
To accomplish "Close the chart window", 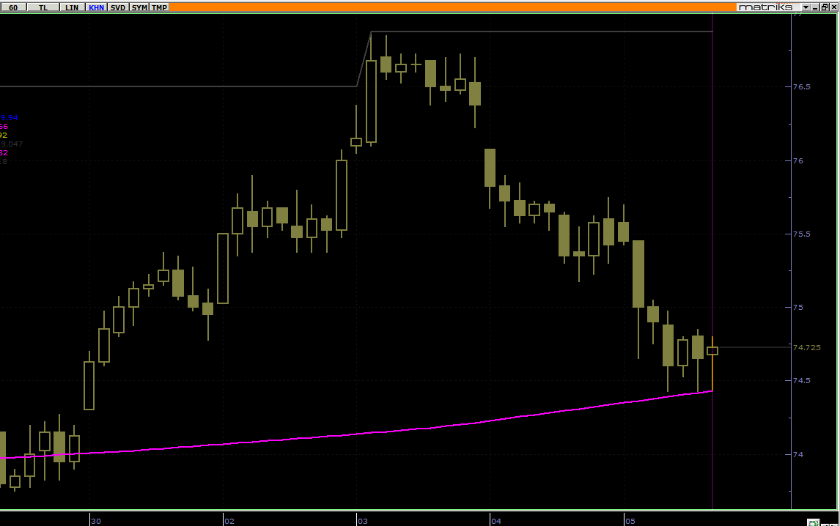I will 833,7.
